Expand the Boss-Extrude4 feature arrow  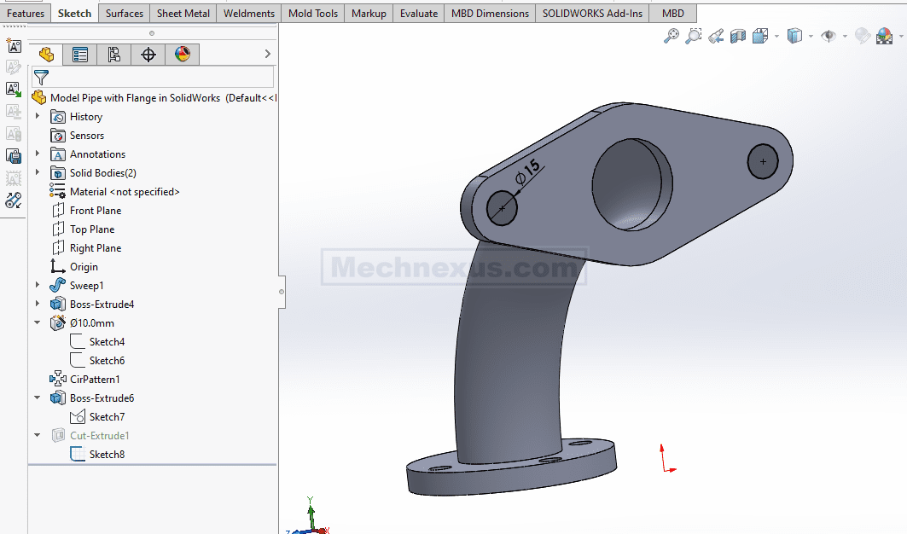coord(38,304)
